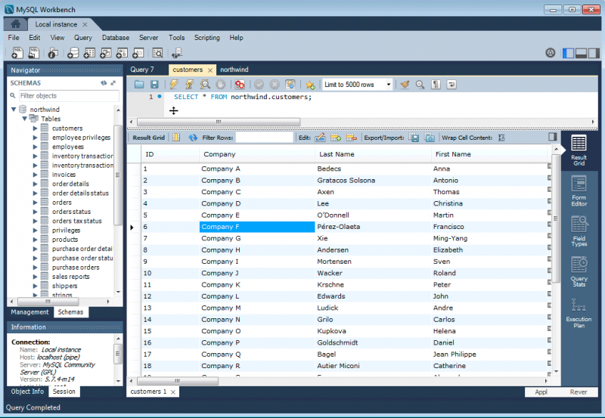This screenshot has height=418, width=605.
Task: Switch to the Management tab in Navigator
Action: click(x=29, y=312)
